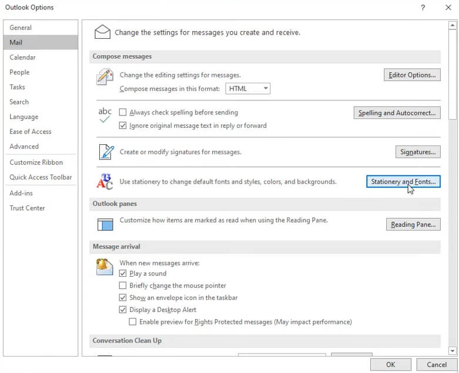Click the Compose messages section header
This screenshot has width=459, height=373.
point(264,56)
